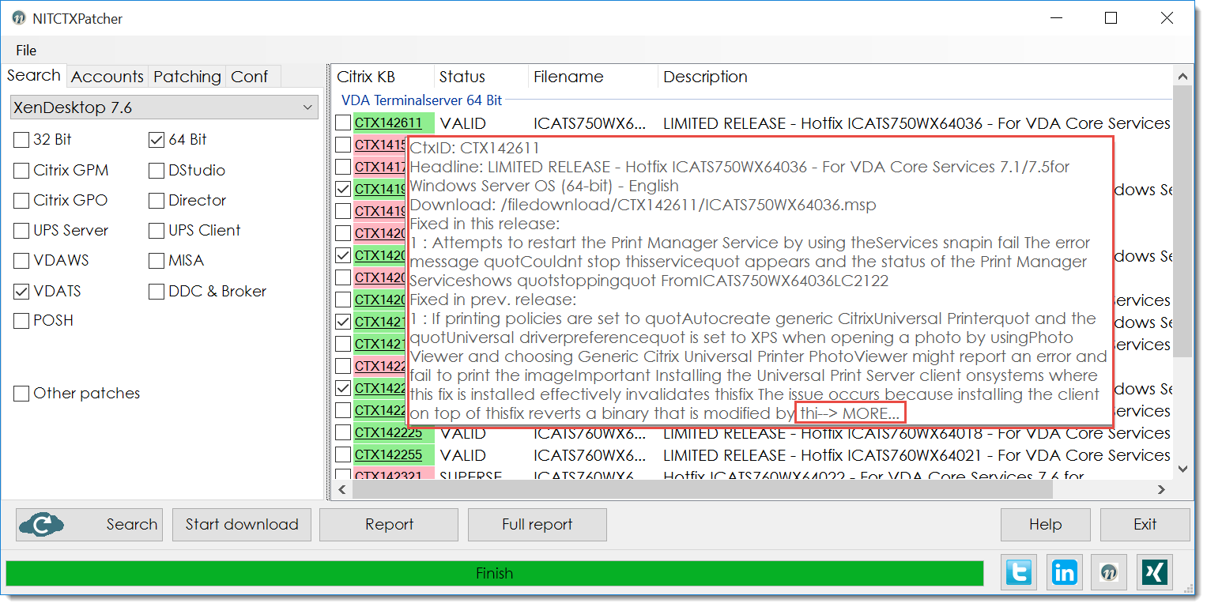Click the horizontal scroll left arrow
This screenshot has width=1207, height=607.
(x=342, y=490)
